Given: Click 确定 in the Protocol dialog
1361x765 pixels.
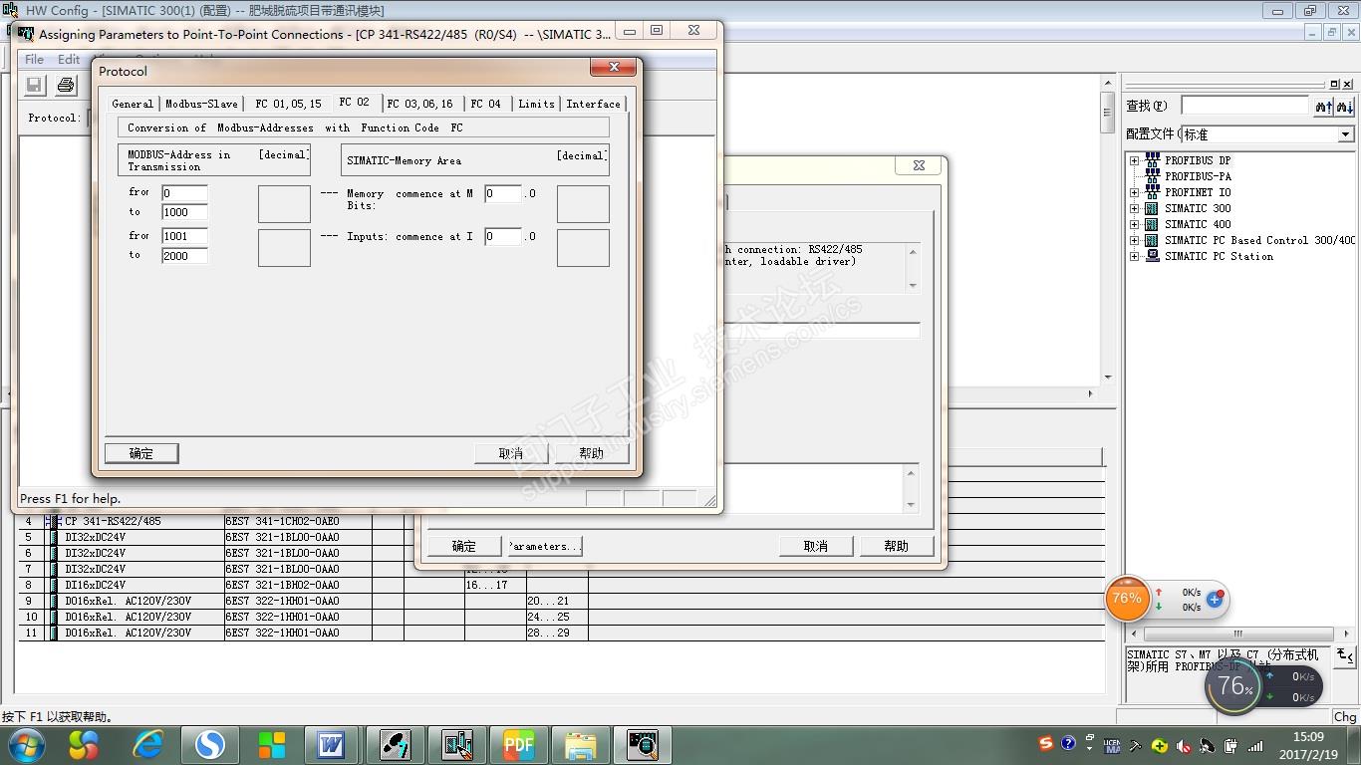Looking at the screenshot, I should [141, 453].
